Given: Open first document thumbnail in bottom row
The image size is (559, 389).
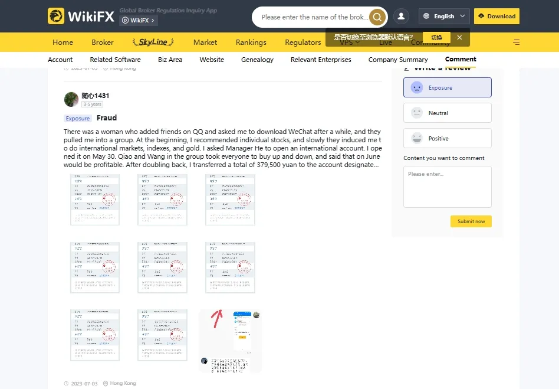Looking at the screenshot, I should [x=95, y=335].
